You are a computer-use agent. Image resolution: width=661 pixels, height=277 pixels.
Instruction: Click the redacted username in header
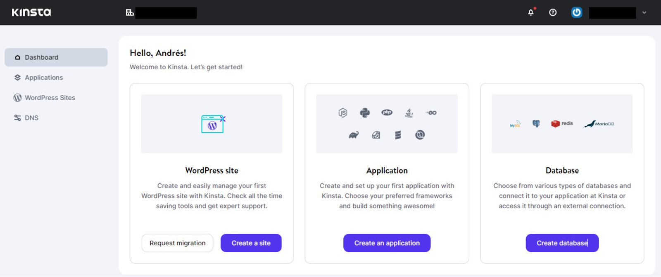612,13
